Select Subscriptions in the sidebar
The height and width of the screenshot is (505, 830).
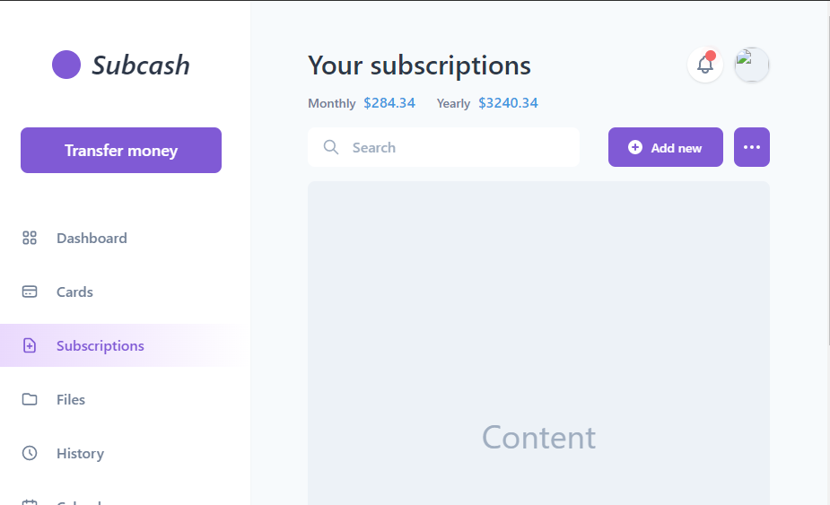[x=100, y=345]
